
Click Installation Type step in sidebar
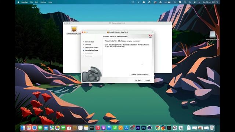[x=91, y=50]
